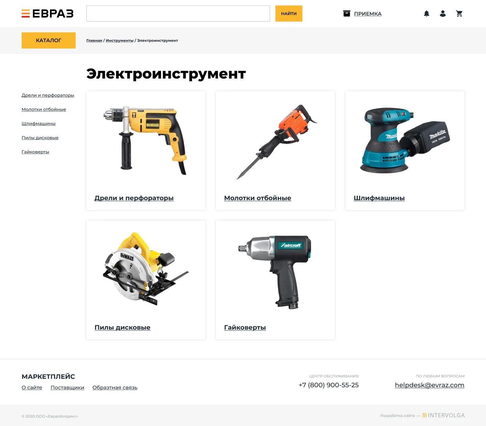Click the helpdesk@evraz.com email link
Image resolution: width=486 pixels, height=426 pixels.
click(430, 385)
